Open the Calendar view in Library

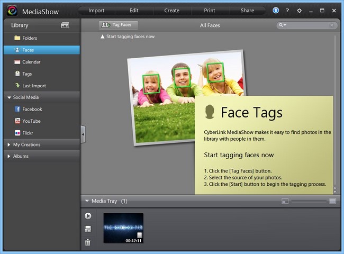pos(31,62)
